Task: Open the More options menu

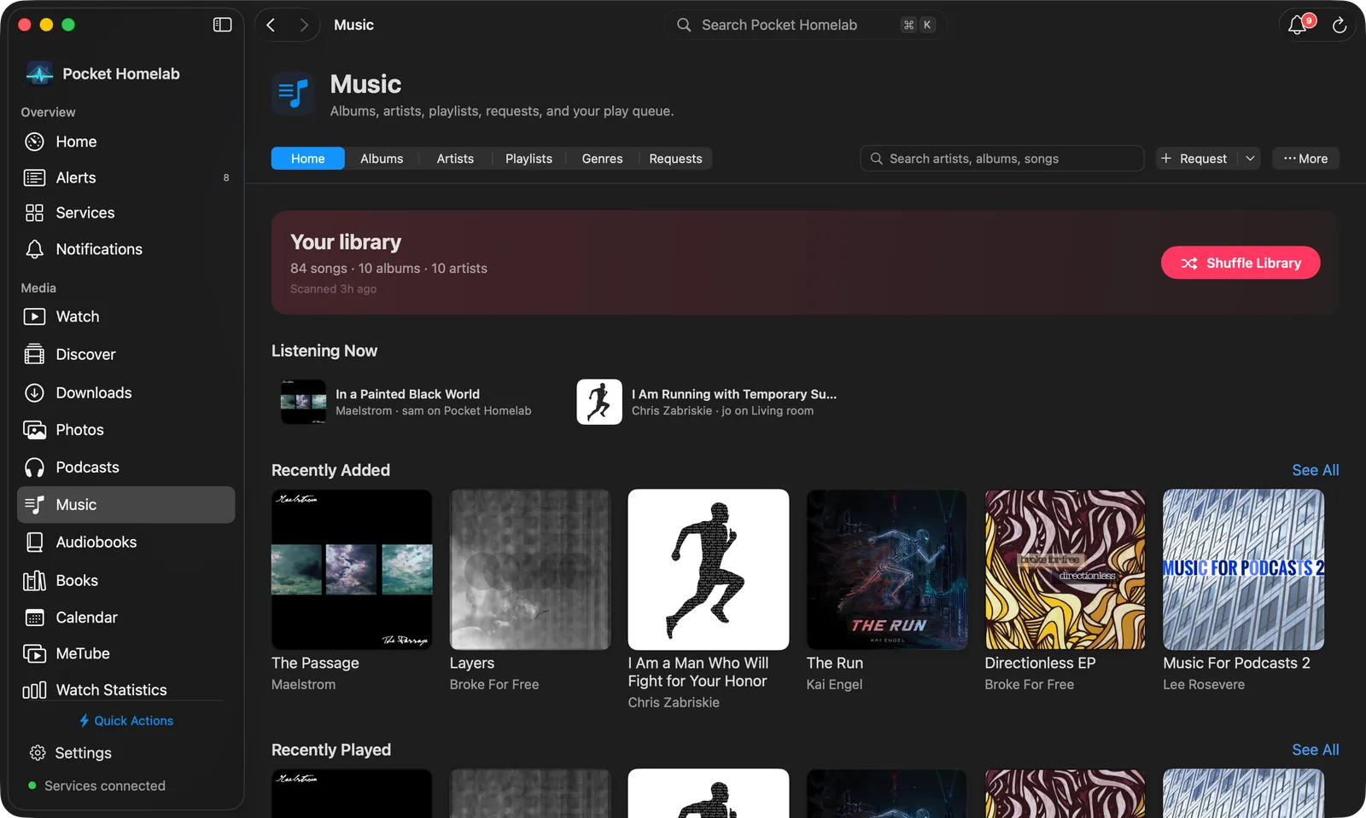Action: point(1305,159)
